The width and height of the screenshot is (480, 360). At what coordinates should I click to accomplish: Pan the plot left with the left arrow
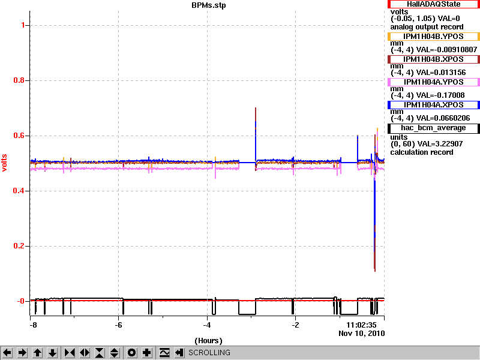pos(7,353)
